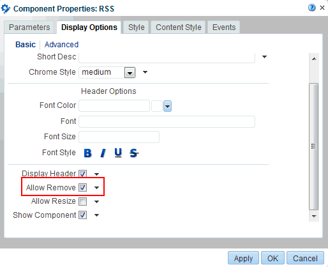This screenshot has width=328, height=267.
Task: Enable the Allow Resize checkbox
Action: tap(82, 201)
